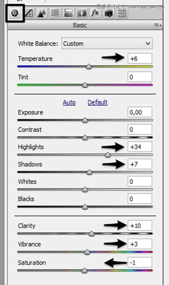Click the Saturation value field

point(140,262)
